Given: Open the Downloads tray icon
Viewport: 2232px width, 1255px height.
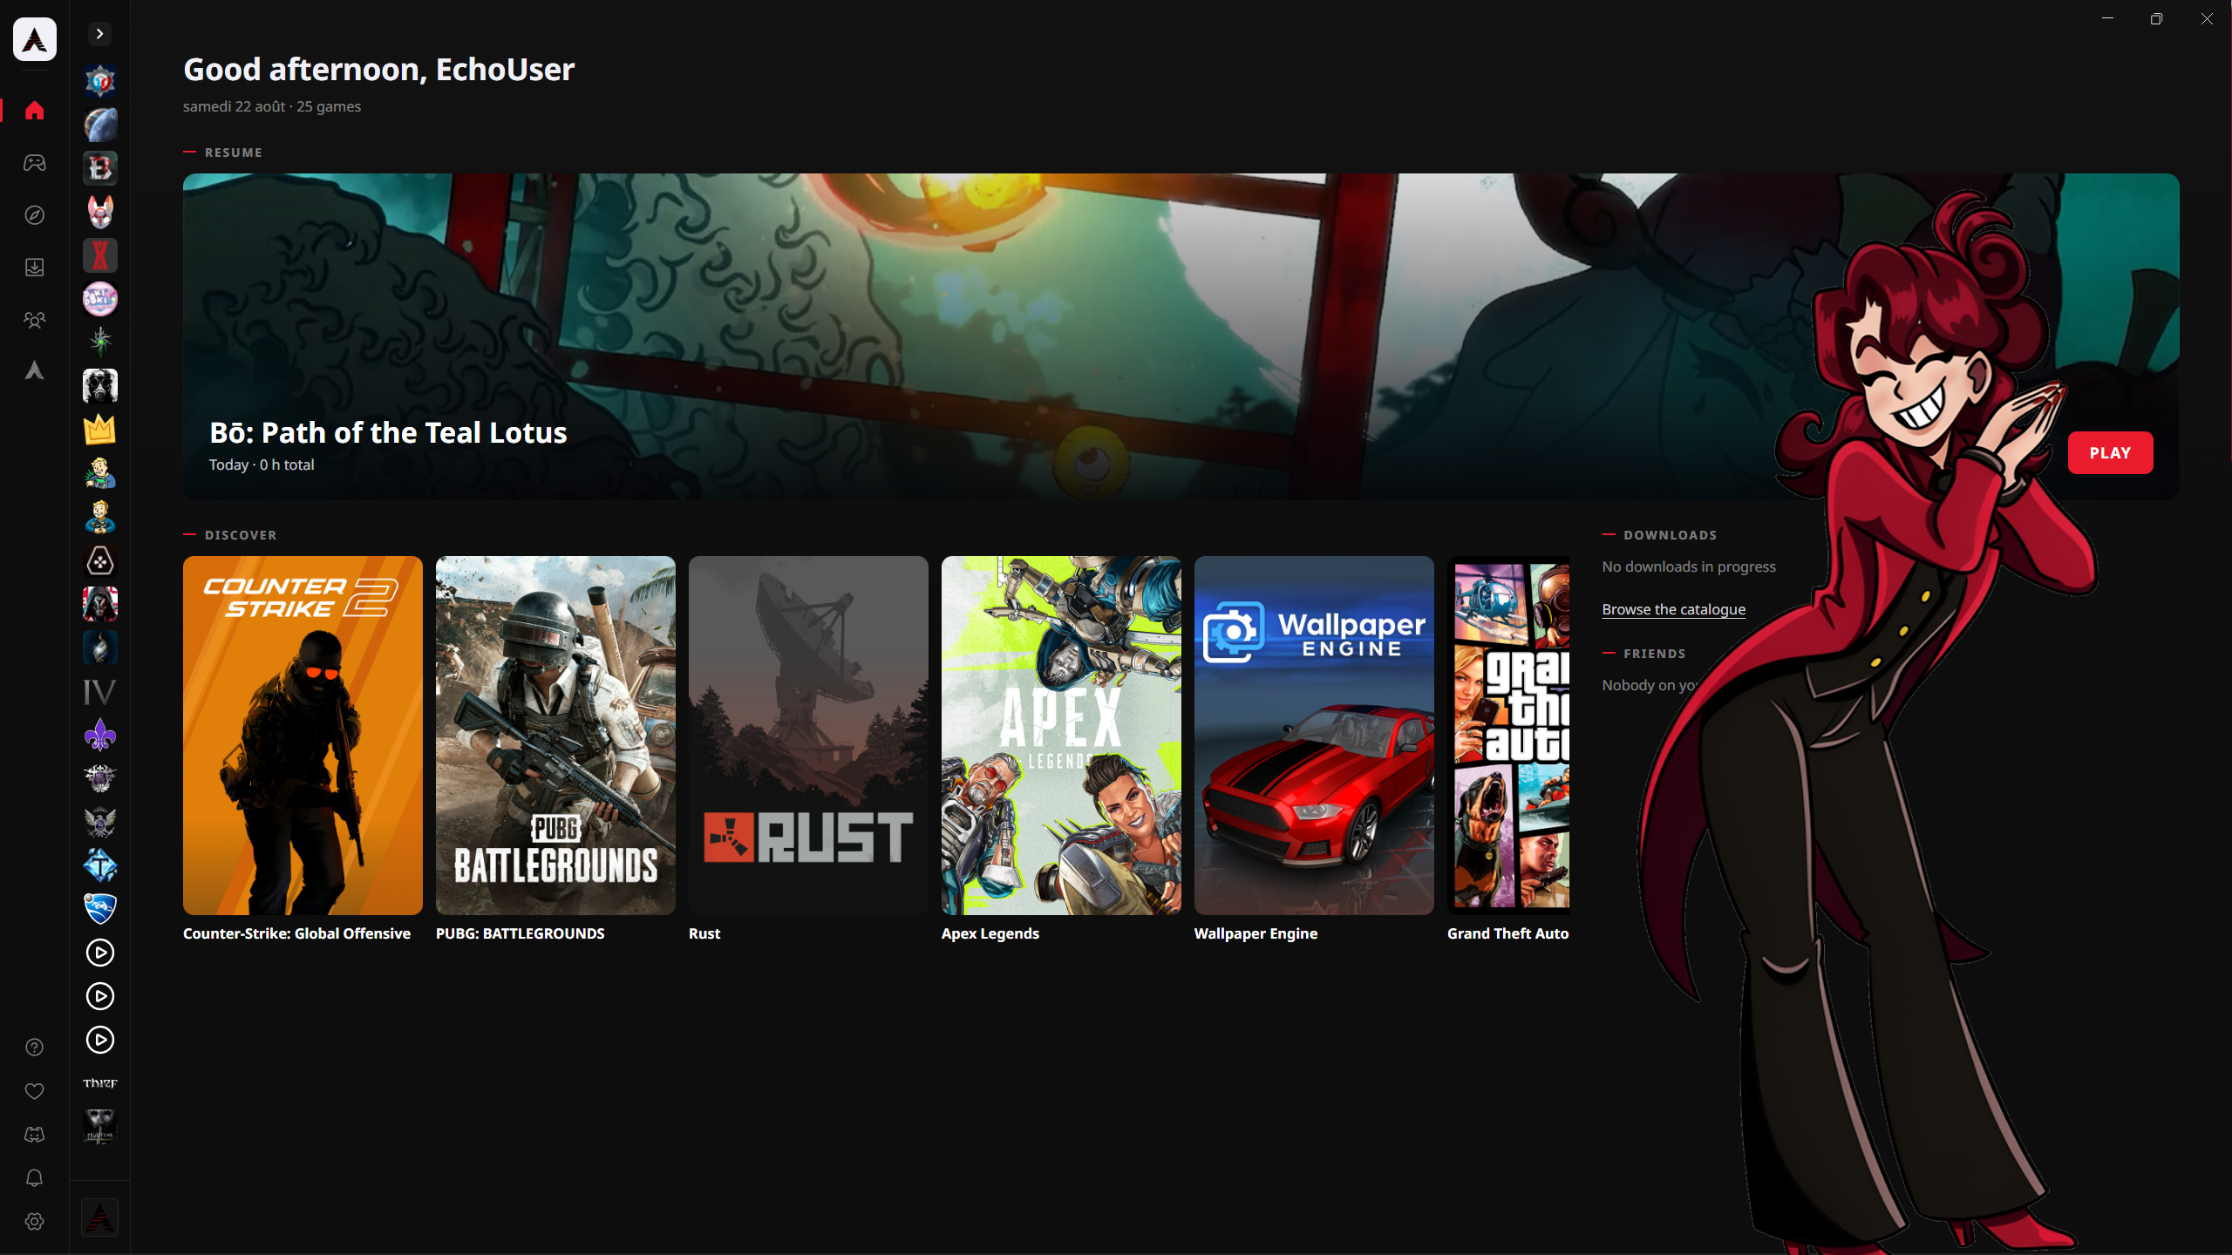Looking at the screenshot, I should point(35,268).
